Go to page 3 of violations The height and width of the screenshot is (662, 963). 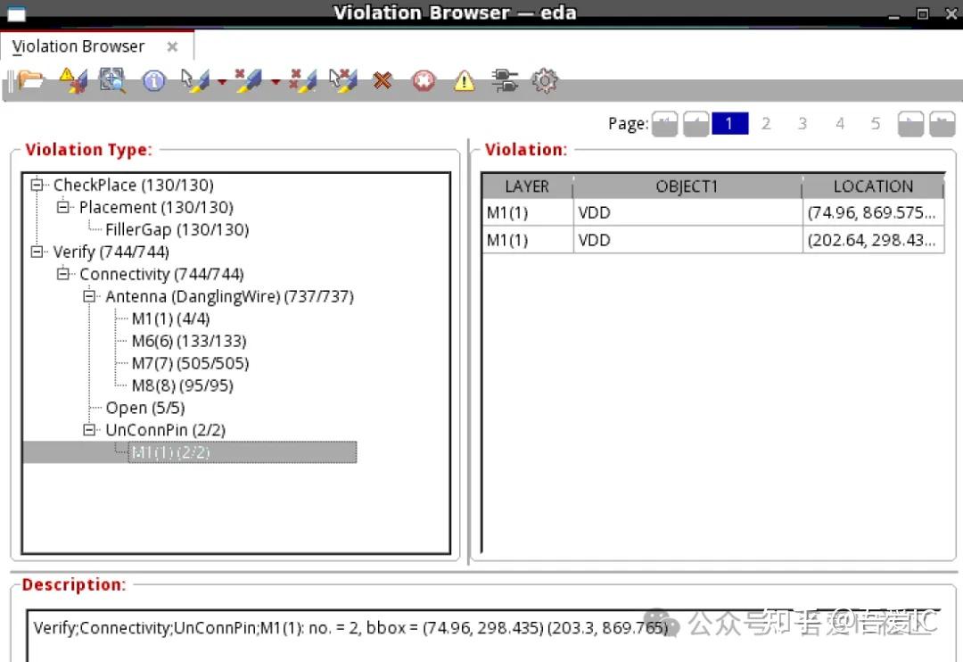(802, 123)
